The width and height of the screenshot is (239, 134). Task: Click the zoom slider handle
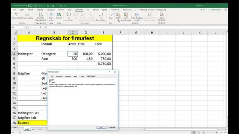point(216,133)
